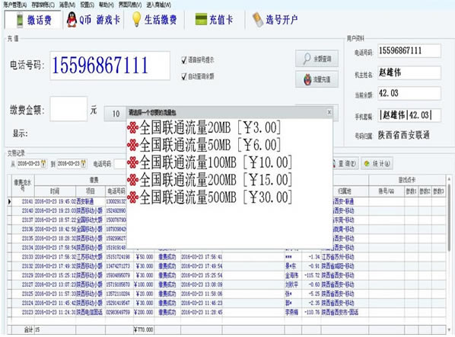Choose the 全国联通流量20MB ¥3.00 package
This screenshot has width=455, height=337.
(x=204, y=127)
